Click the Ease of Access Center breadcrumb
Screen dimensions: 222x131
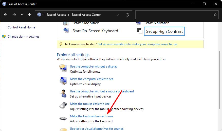(x=86, y=15)
